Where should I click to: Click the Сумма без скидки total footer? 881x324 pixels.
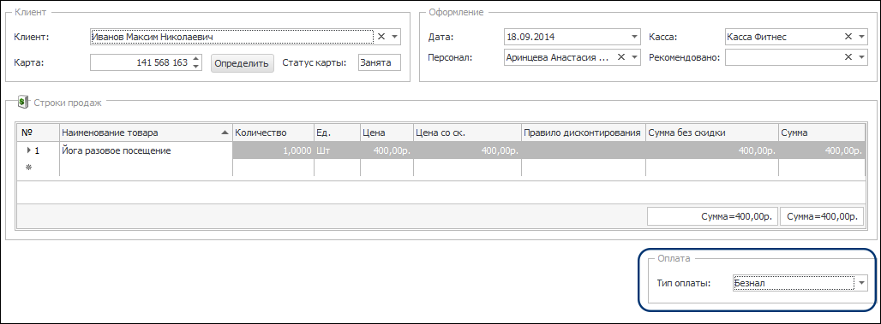coord(712,216)
